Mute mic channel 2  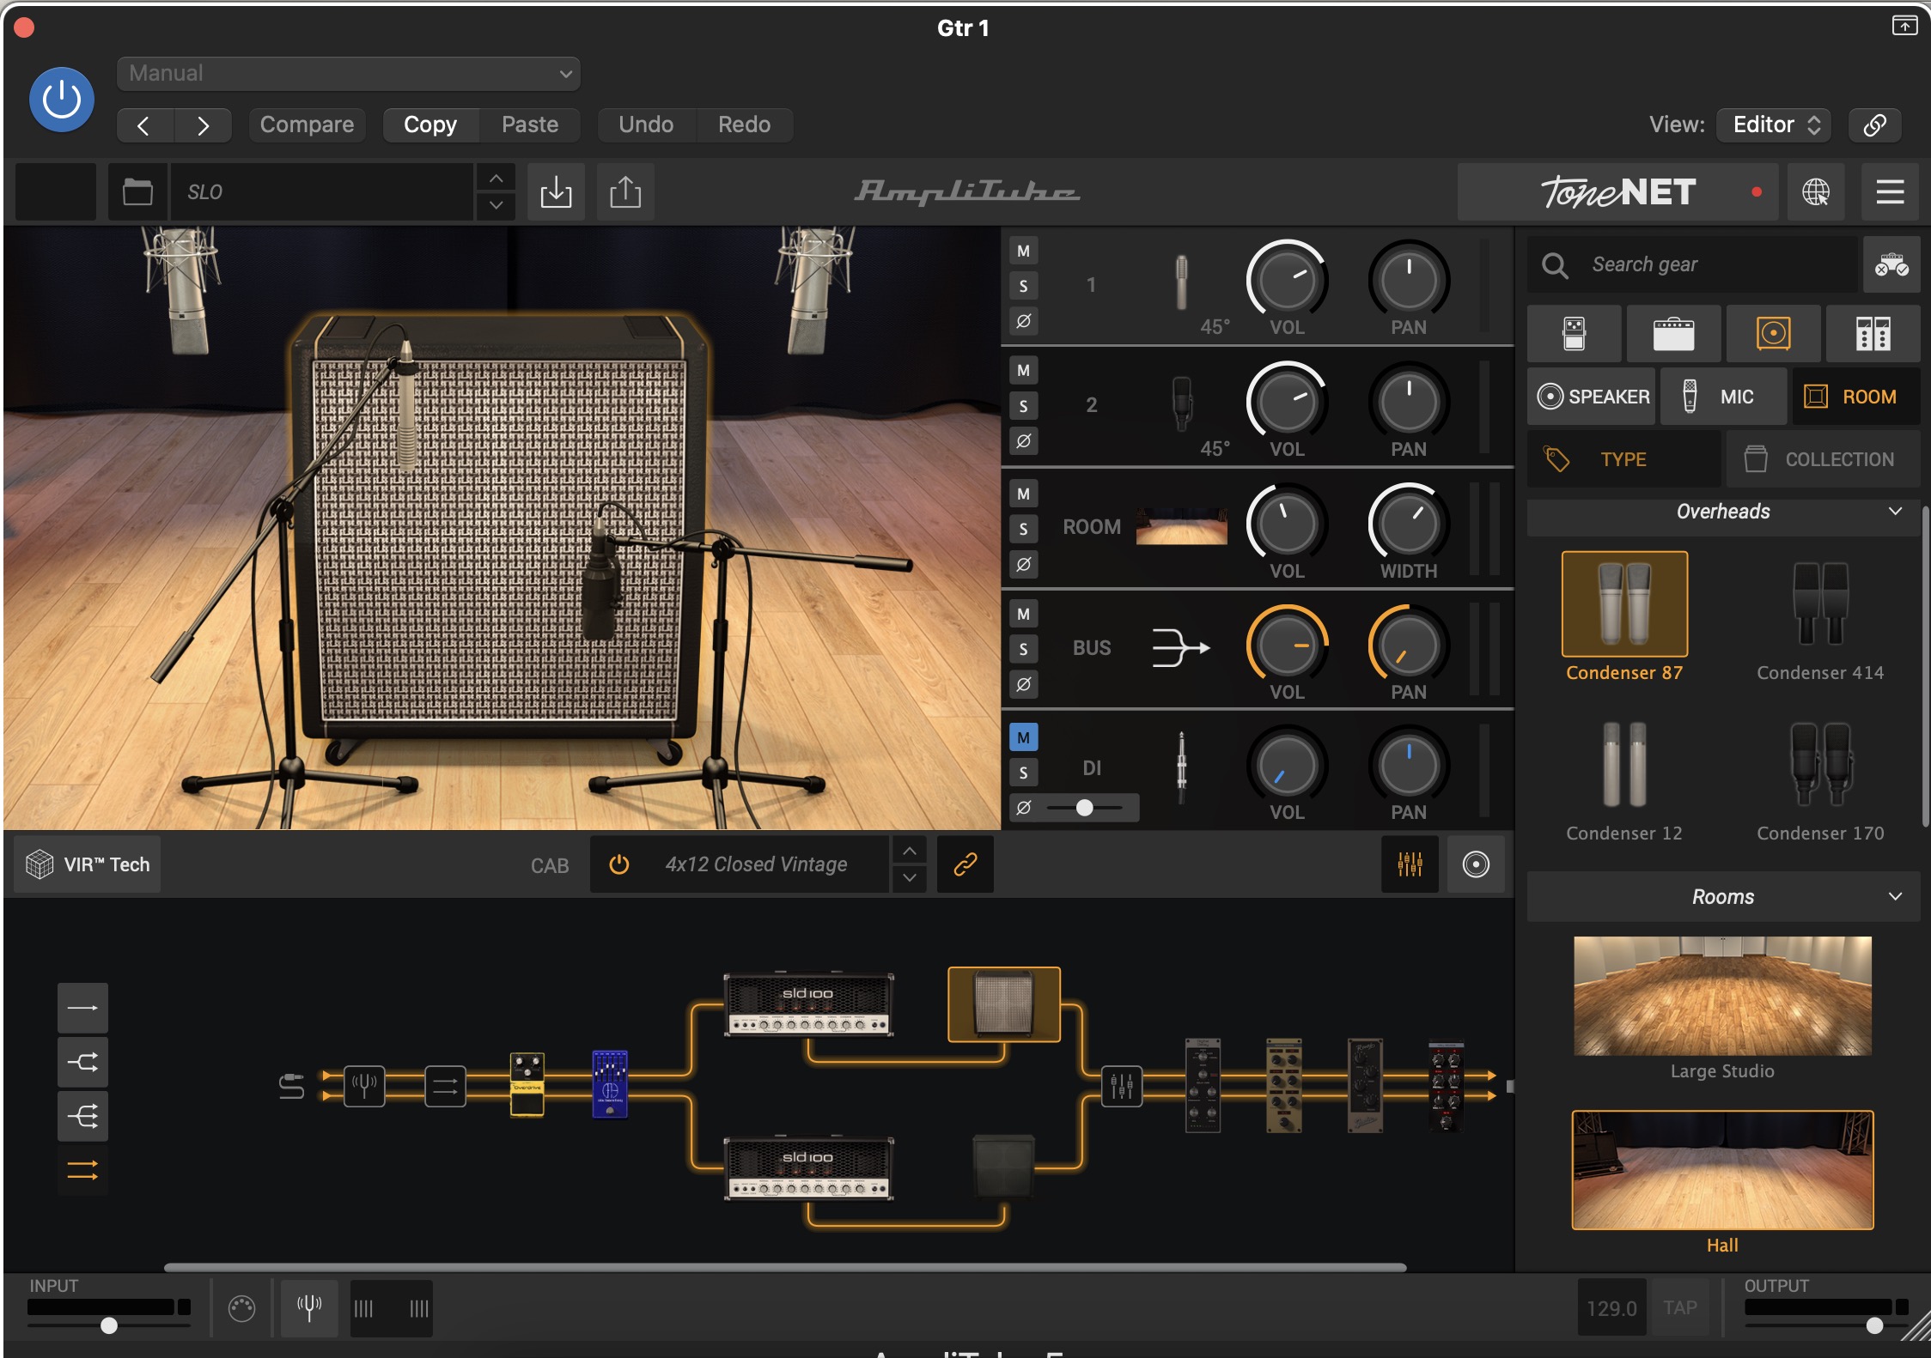coord(1023,371)
